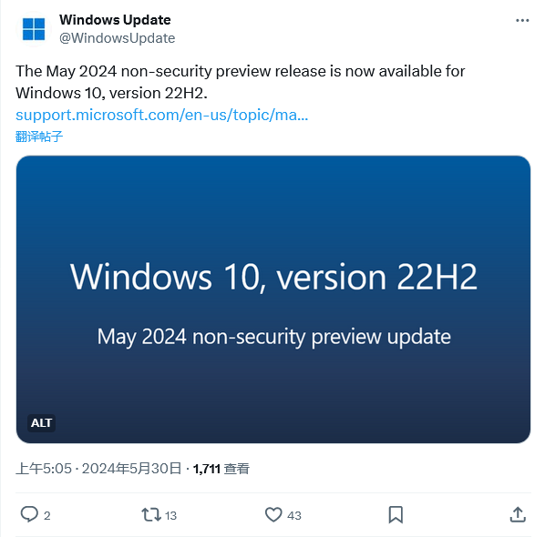Bookmark this post
The height and width of the screenshot is (537, 545).
396,514
